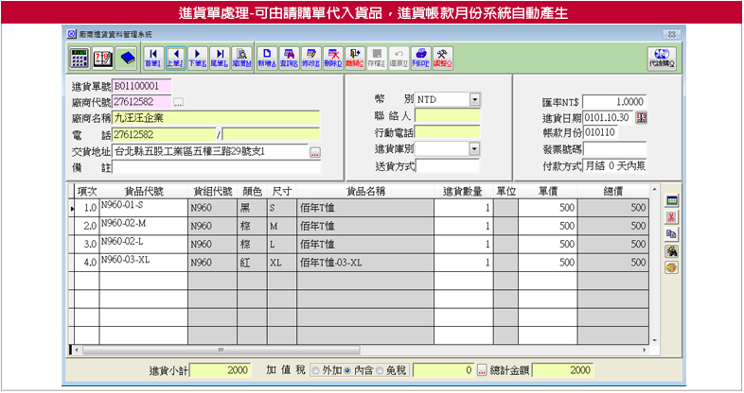The width and height of the screenshot is (744, 393).
Task: Select the 外加 tax radio option
Action: (314, 370)
